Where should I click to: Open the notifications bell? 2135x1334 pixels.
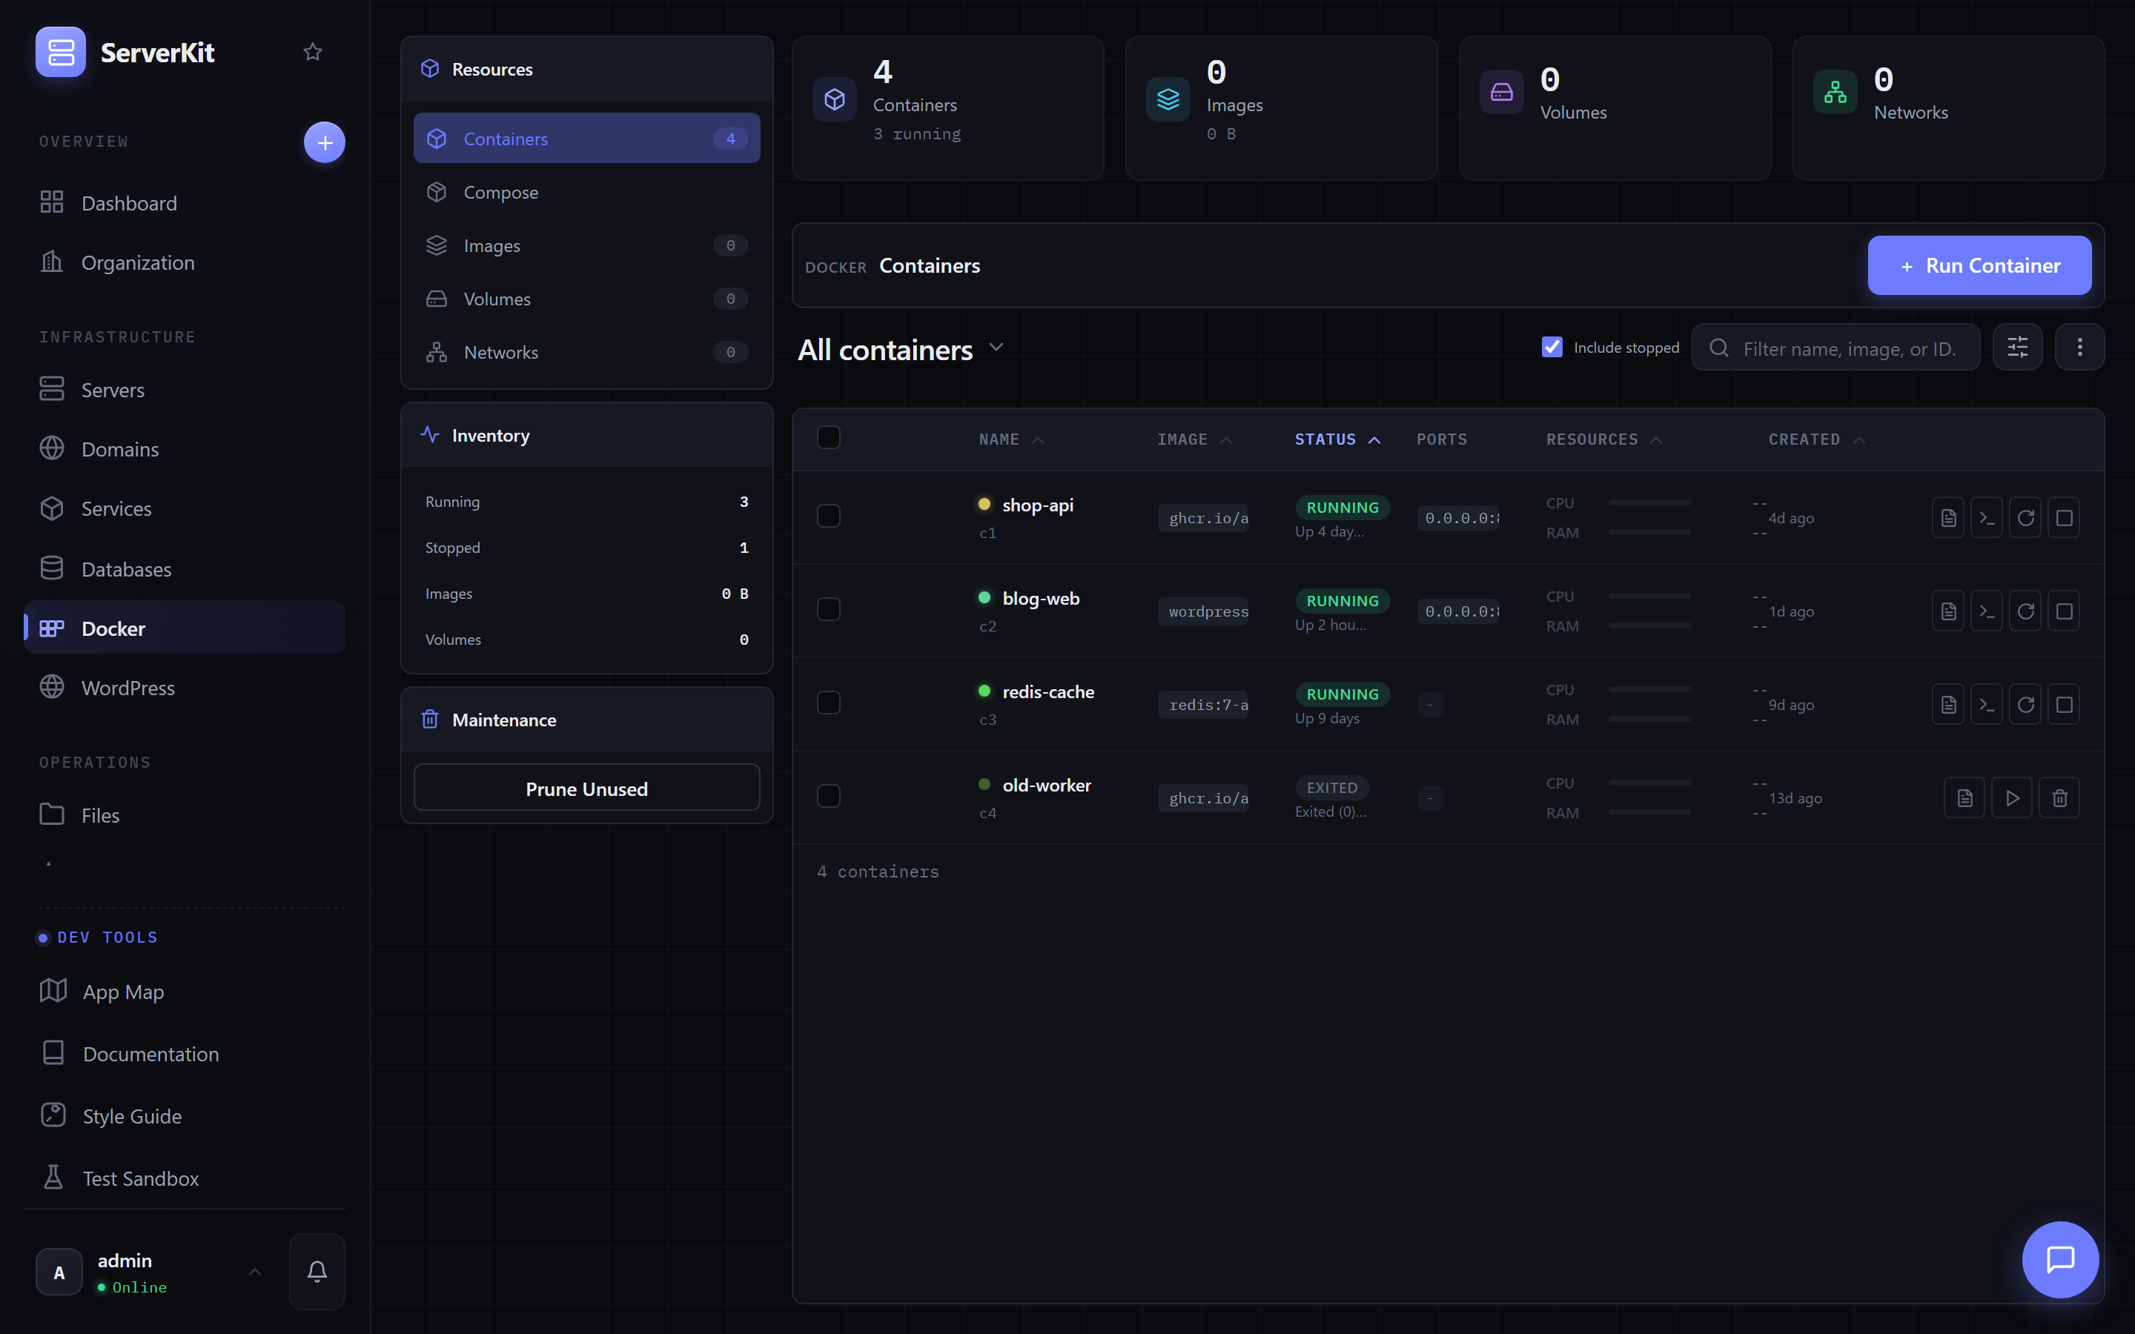click(317, 1271)
